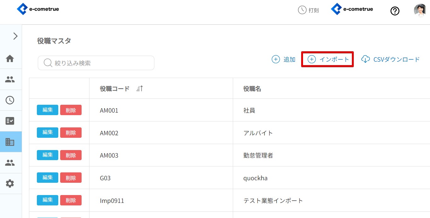Image resolution: width=430 pixels, height=218 pixels.
Task: Select the building company icon in sidebar
Action: 10,142
